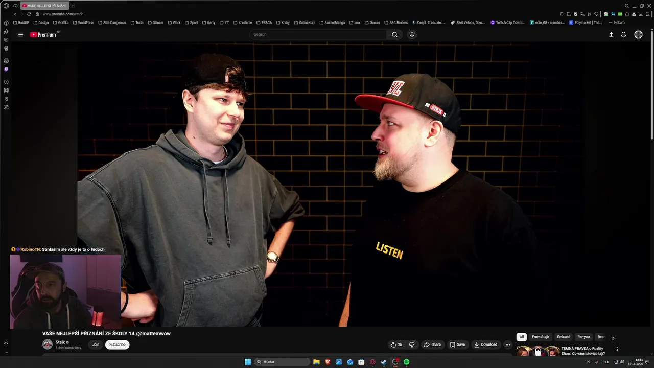Screen dimensions: 654x368
Task: Click the Share button
Action: coord(432,344)
